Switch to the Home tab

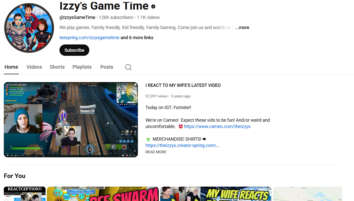(x=11, y=67)
